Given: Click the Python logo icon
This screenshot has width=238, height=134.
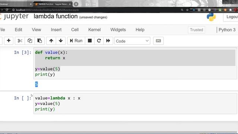Looking at the screenshot, I should (x=211, y=17).
